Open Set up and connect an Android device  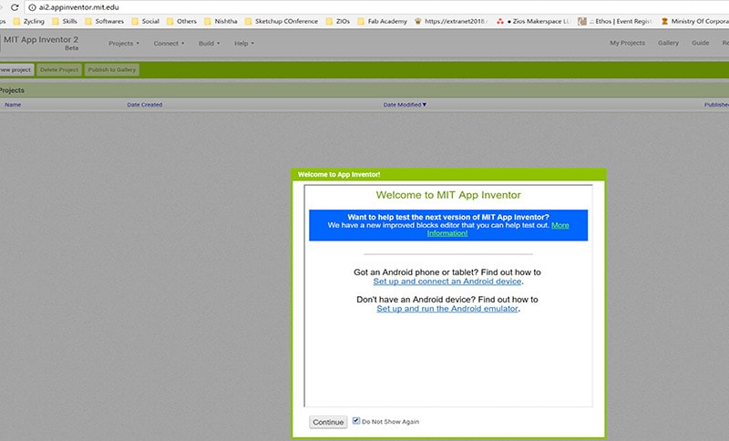pos(447,282)
